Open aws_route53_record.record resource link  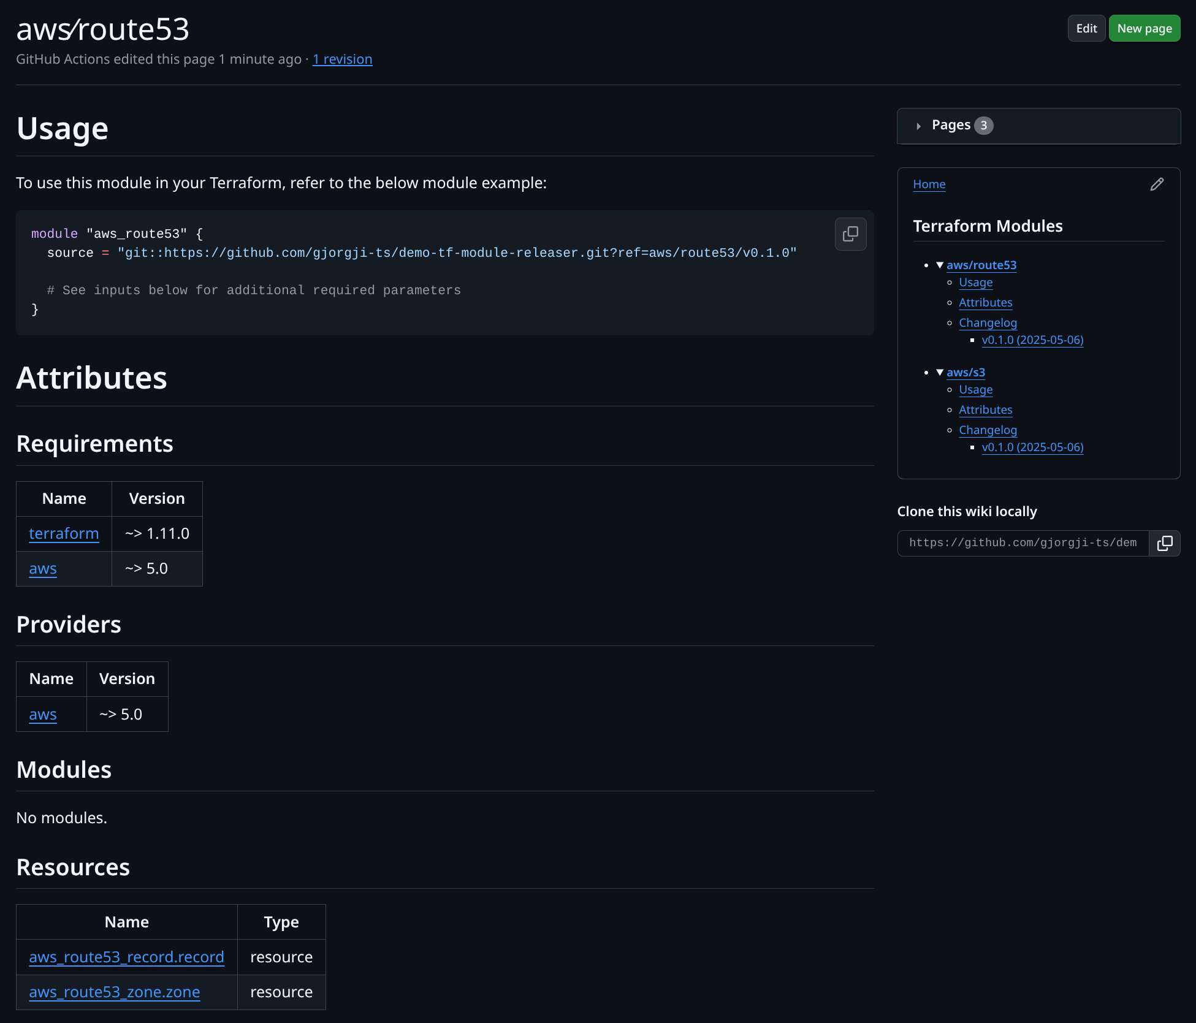point(126,957)
